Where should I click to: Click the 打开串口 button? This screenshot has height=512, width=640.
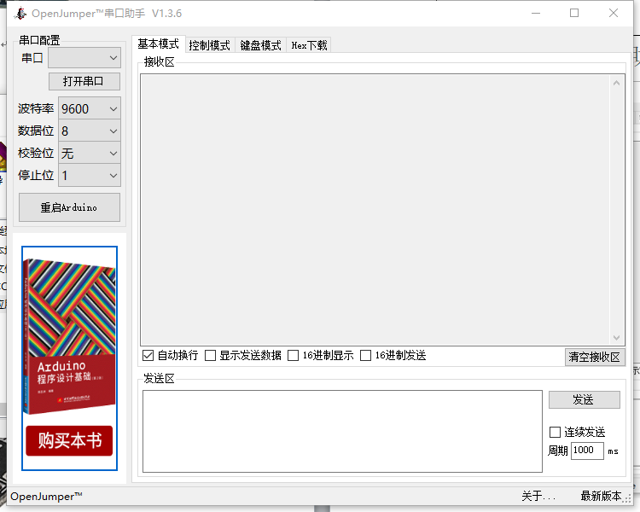[x=84, y=81]
